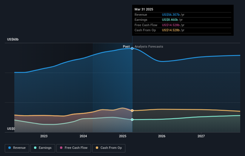Click the 2025 x-axis label

(123, 136)
